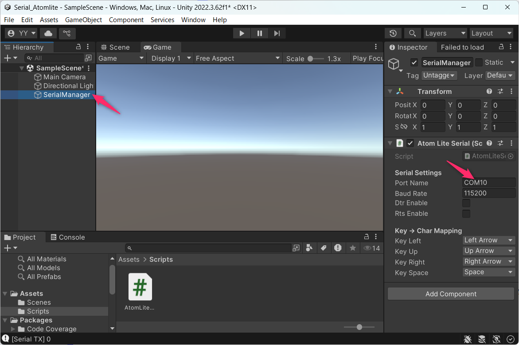Enable the Rts Enable checkbox
Viewport: 519px width, 345px height.
tap(466, 213)
